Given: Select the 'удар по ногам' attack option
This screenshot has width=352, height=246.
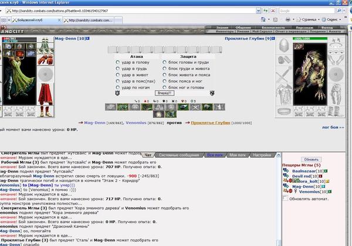Looking at the screenshot, I should pyautogui.click(x=118, y=87).
